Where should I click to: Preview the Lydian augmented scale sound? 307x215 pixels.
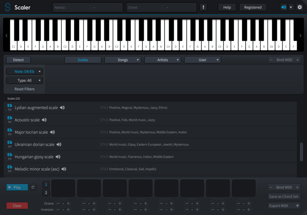(x=63, y=108)
